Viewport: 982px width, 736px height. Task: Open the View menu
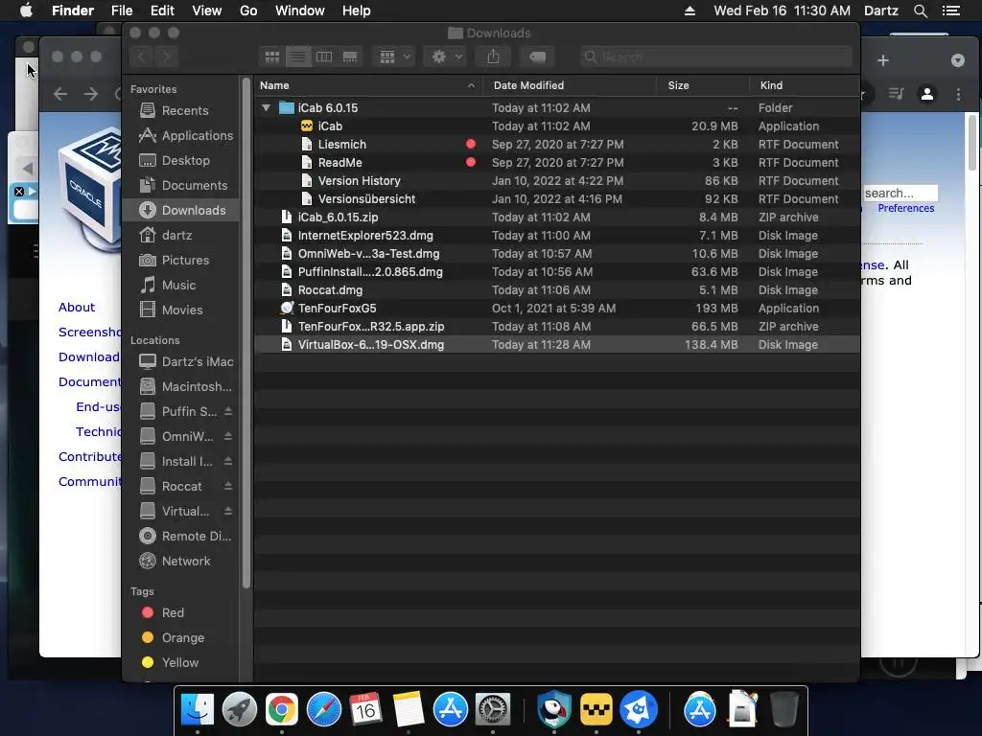tap(207, 11)
